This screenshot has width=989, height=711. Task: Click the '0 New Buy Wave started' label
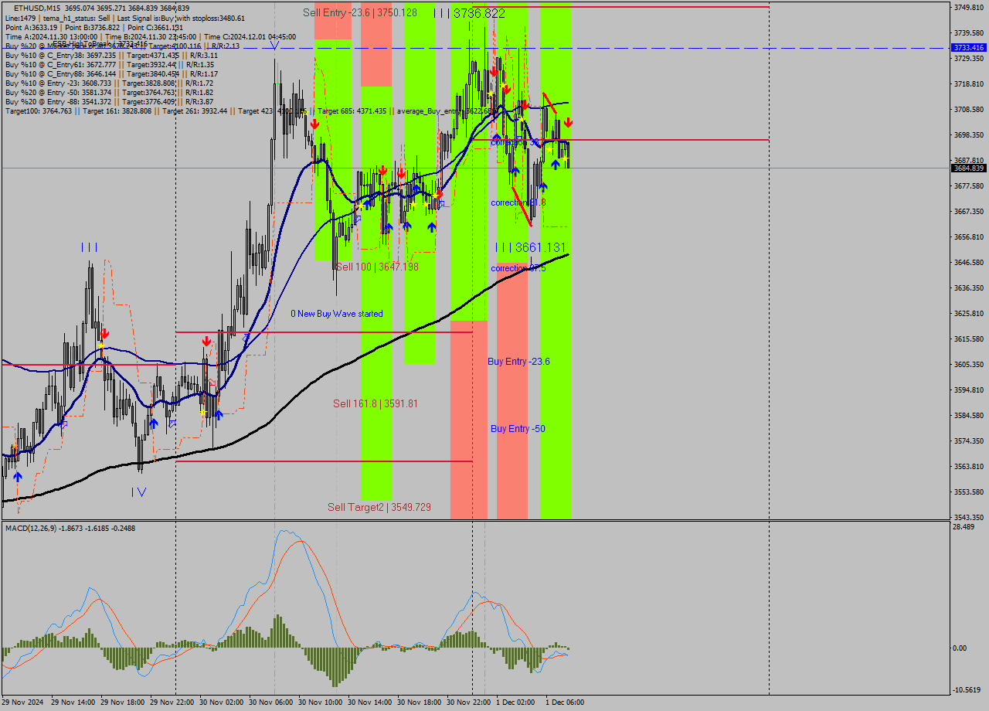[337, 314]
